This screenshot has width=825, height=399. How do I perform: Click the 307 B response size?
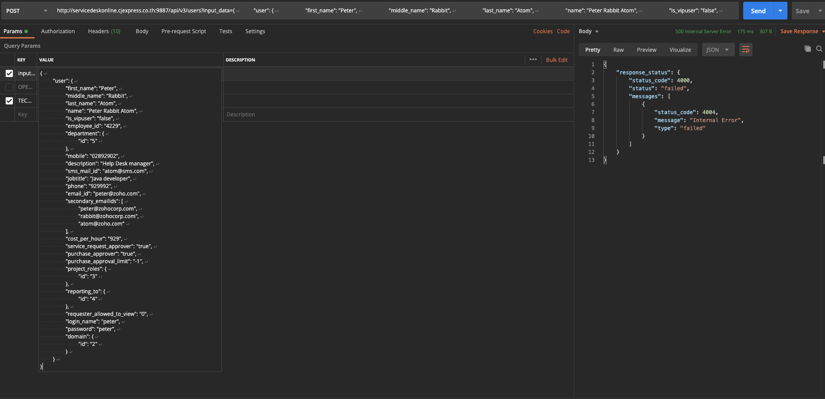(x=765, y=31)
